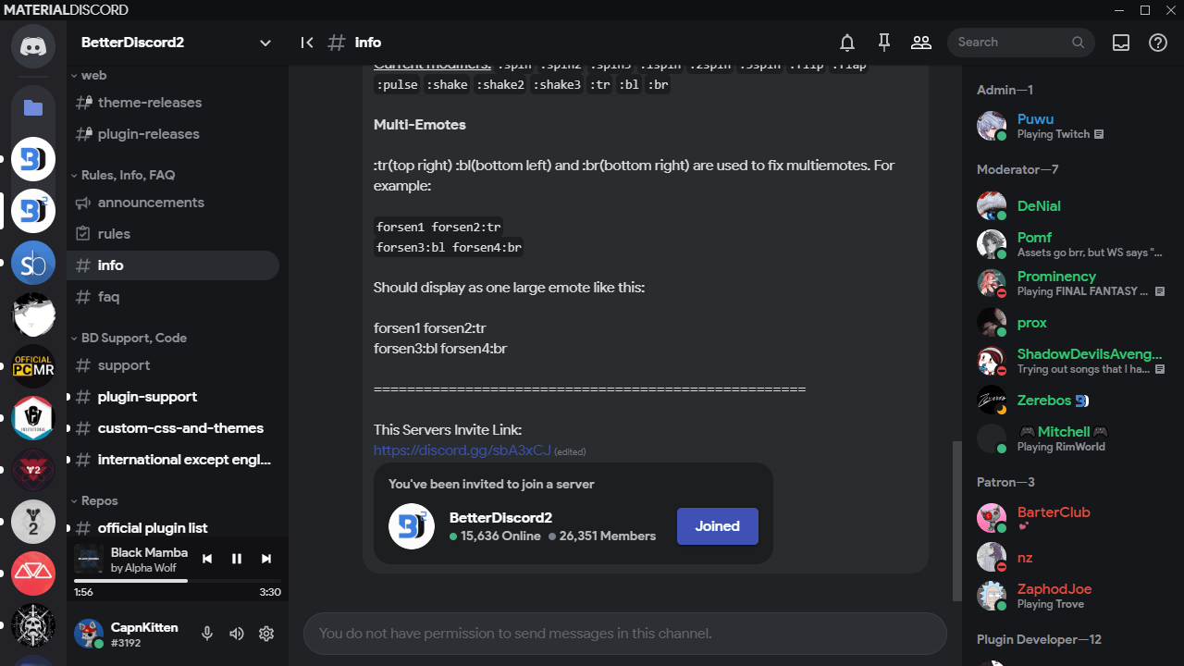Open help question mark icon

(1158, 43)
